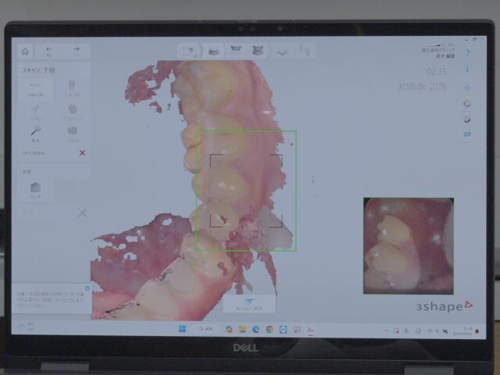Open Google Chrome from taskbar
This screenshot has width=500, height=375.
[270, 329]
